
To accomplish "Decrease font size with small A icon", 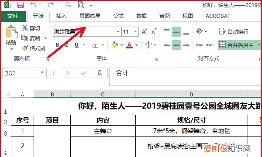I will click(x=154, y=31).
